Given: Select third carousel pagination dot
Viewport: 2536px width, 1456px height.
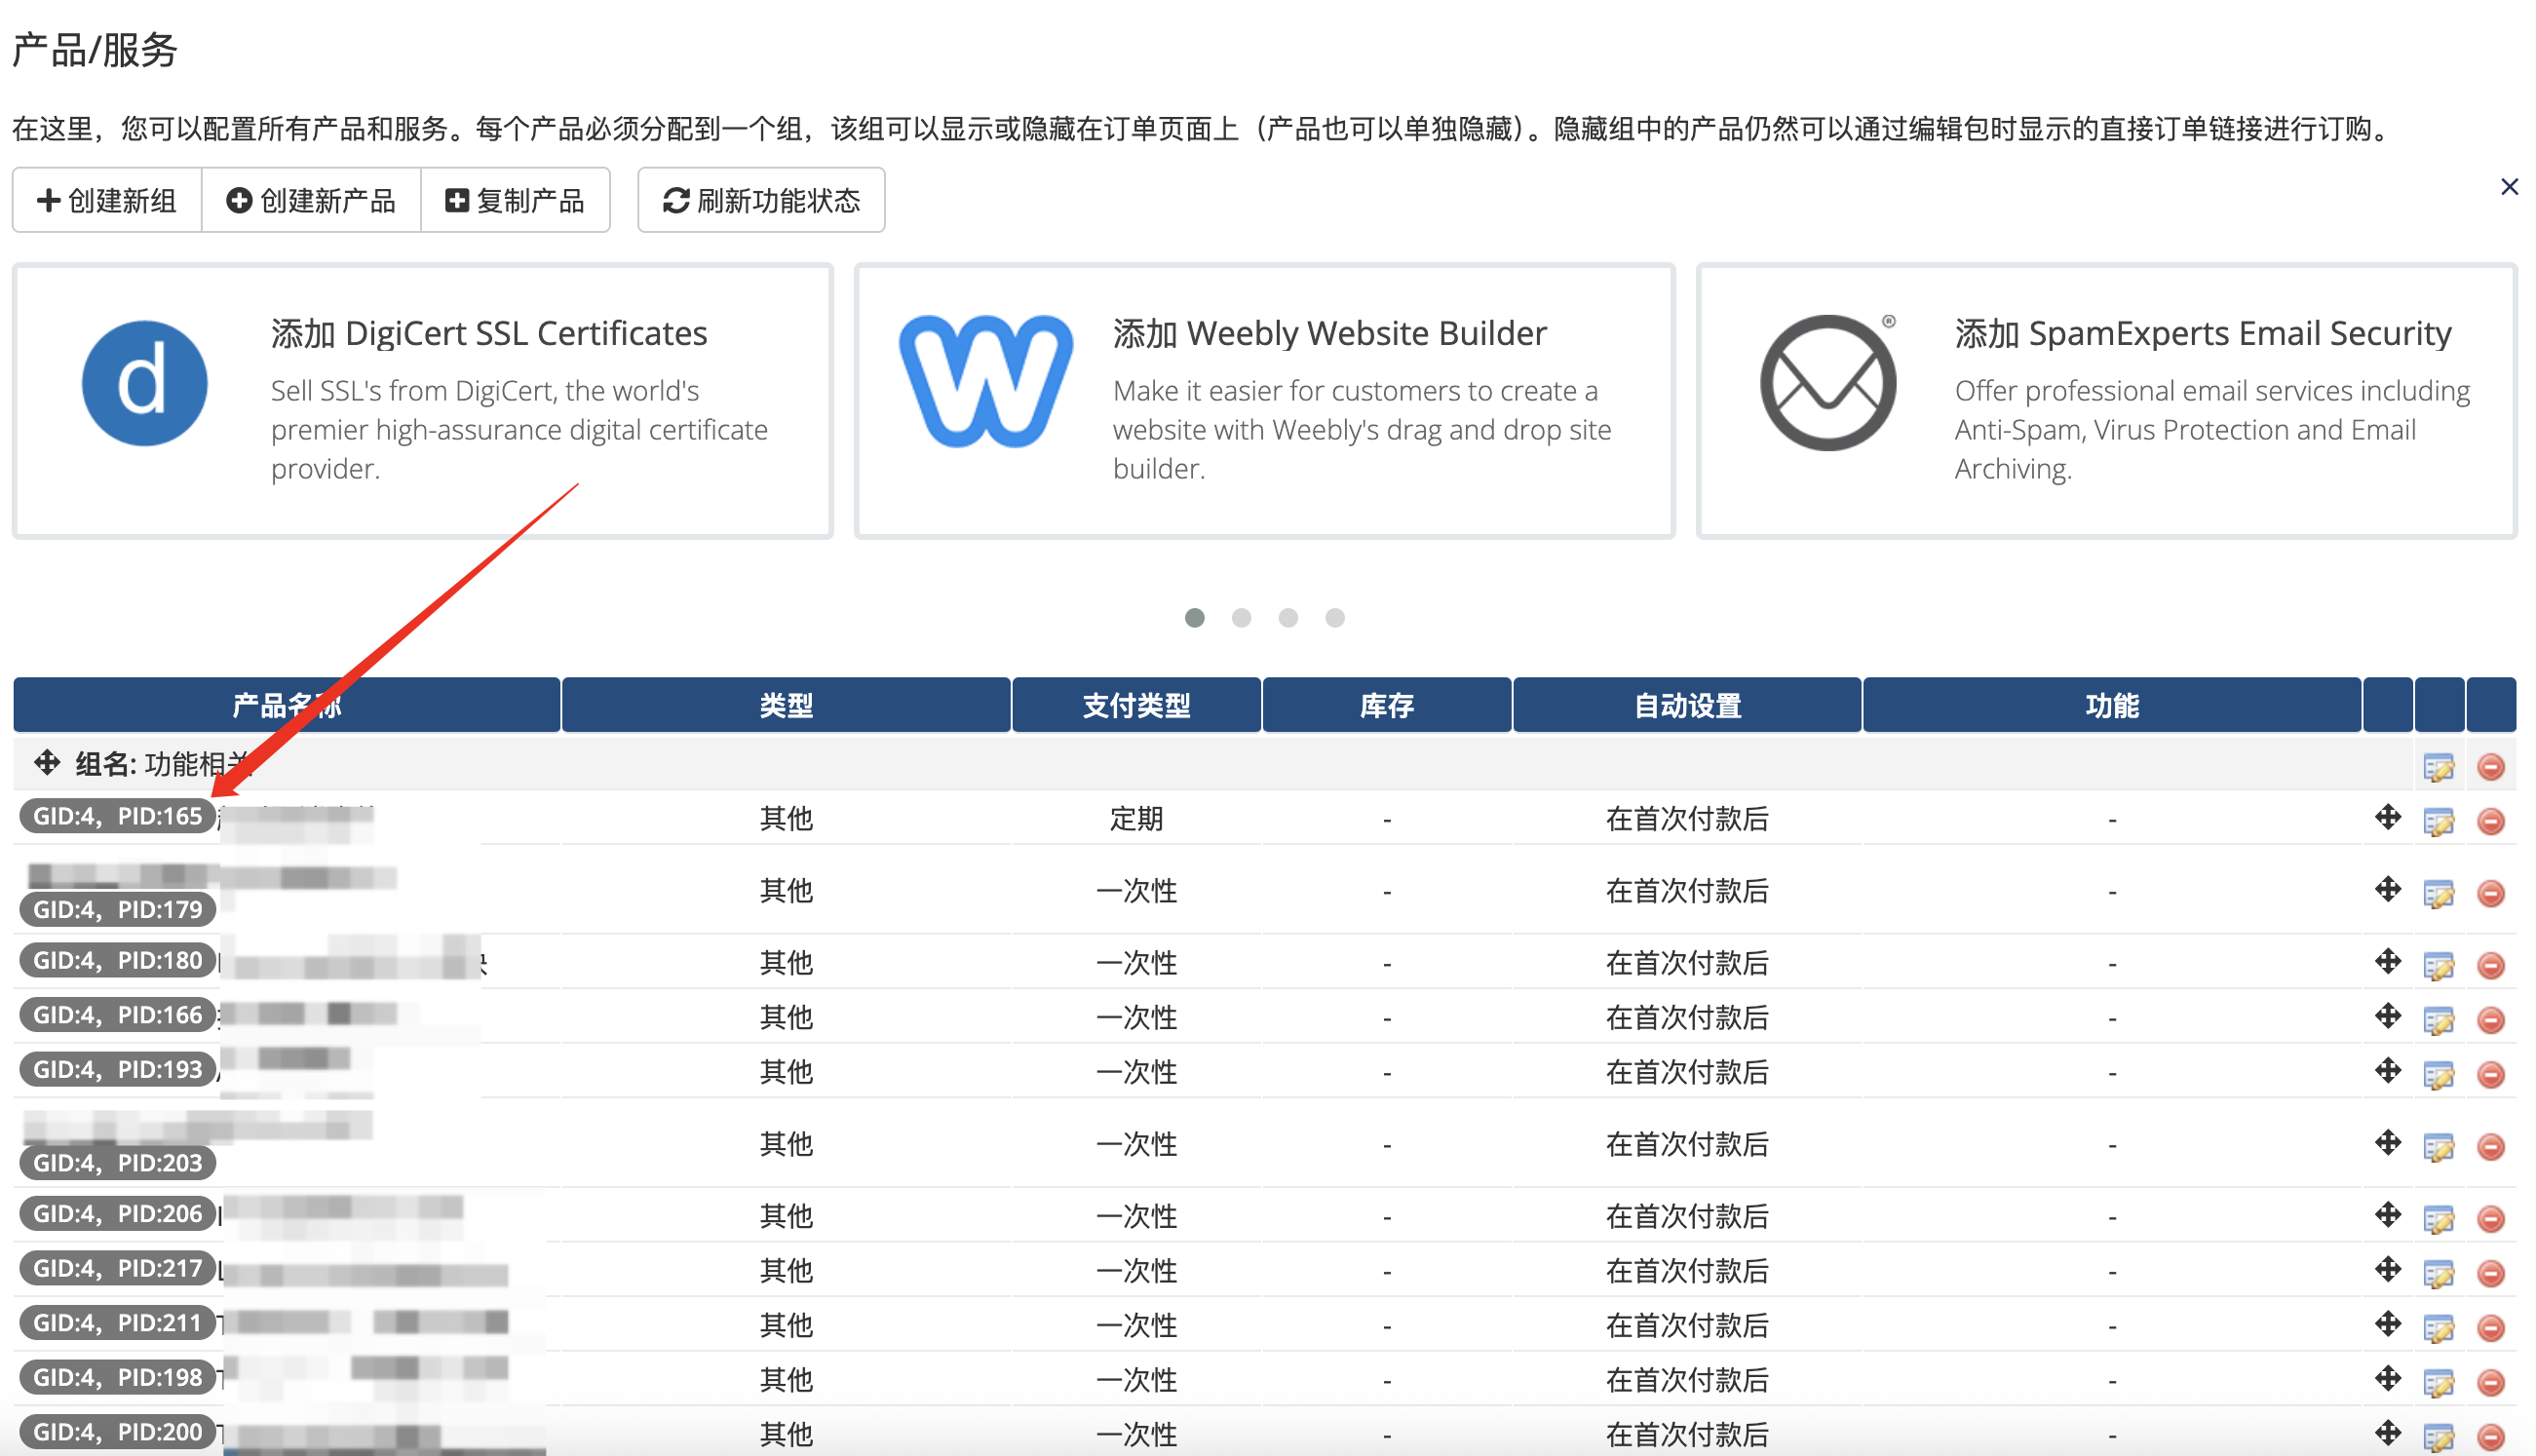Looking at the screenshot, I should click(x=1288, y=618).
